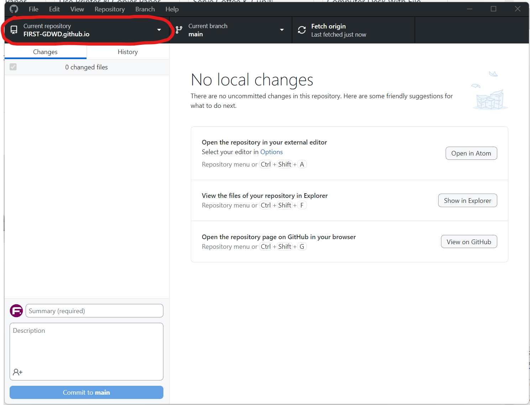Open the Repository menu

pos(110,9)
